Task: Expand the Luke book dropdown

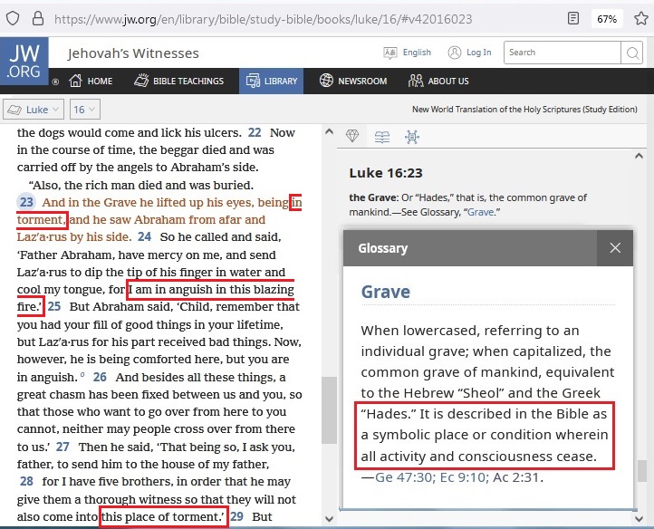Action: click(x=34, y=110)
